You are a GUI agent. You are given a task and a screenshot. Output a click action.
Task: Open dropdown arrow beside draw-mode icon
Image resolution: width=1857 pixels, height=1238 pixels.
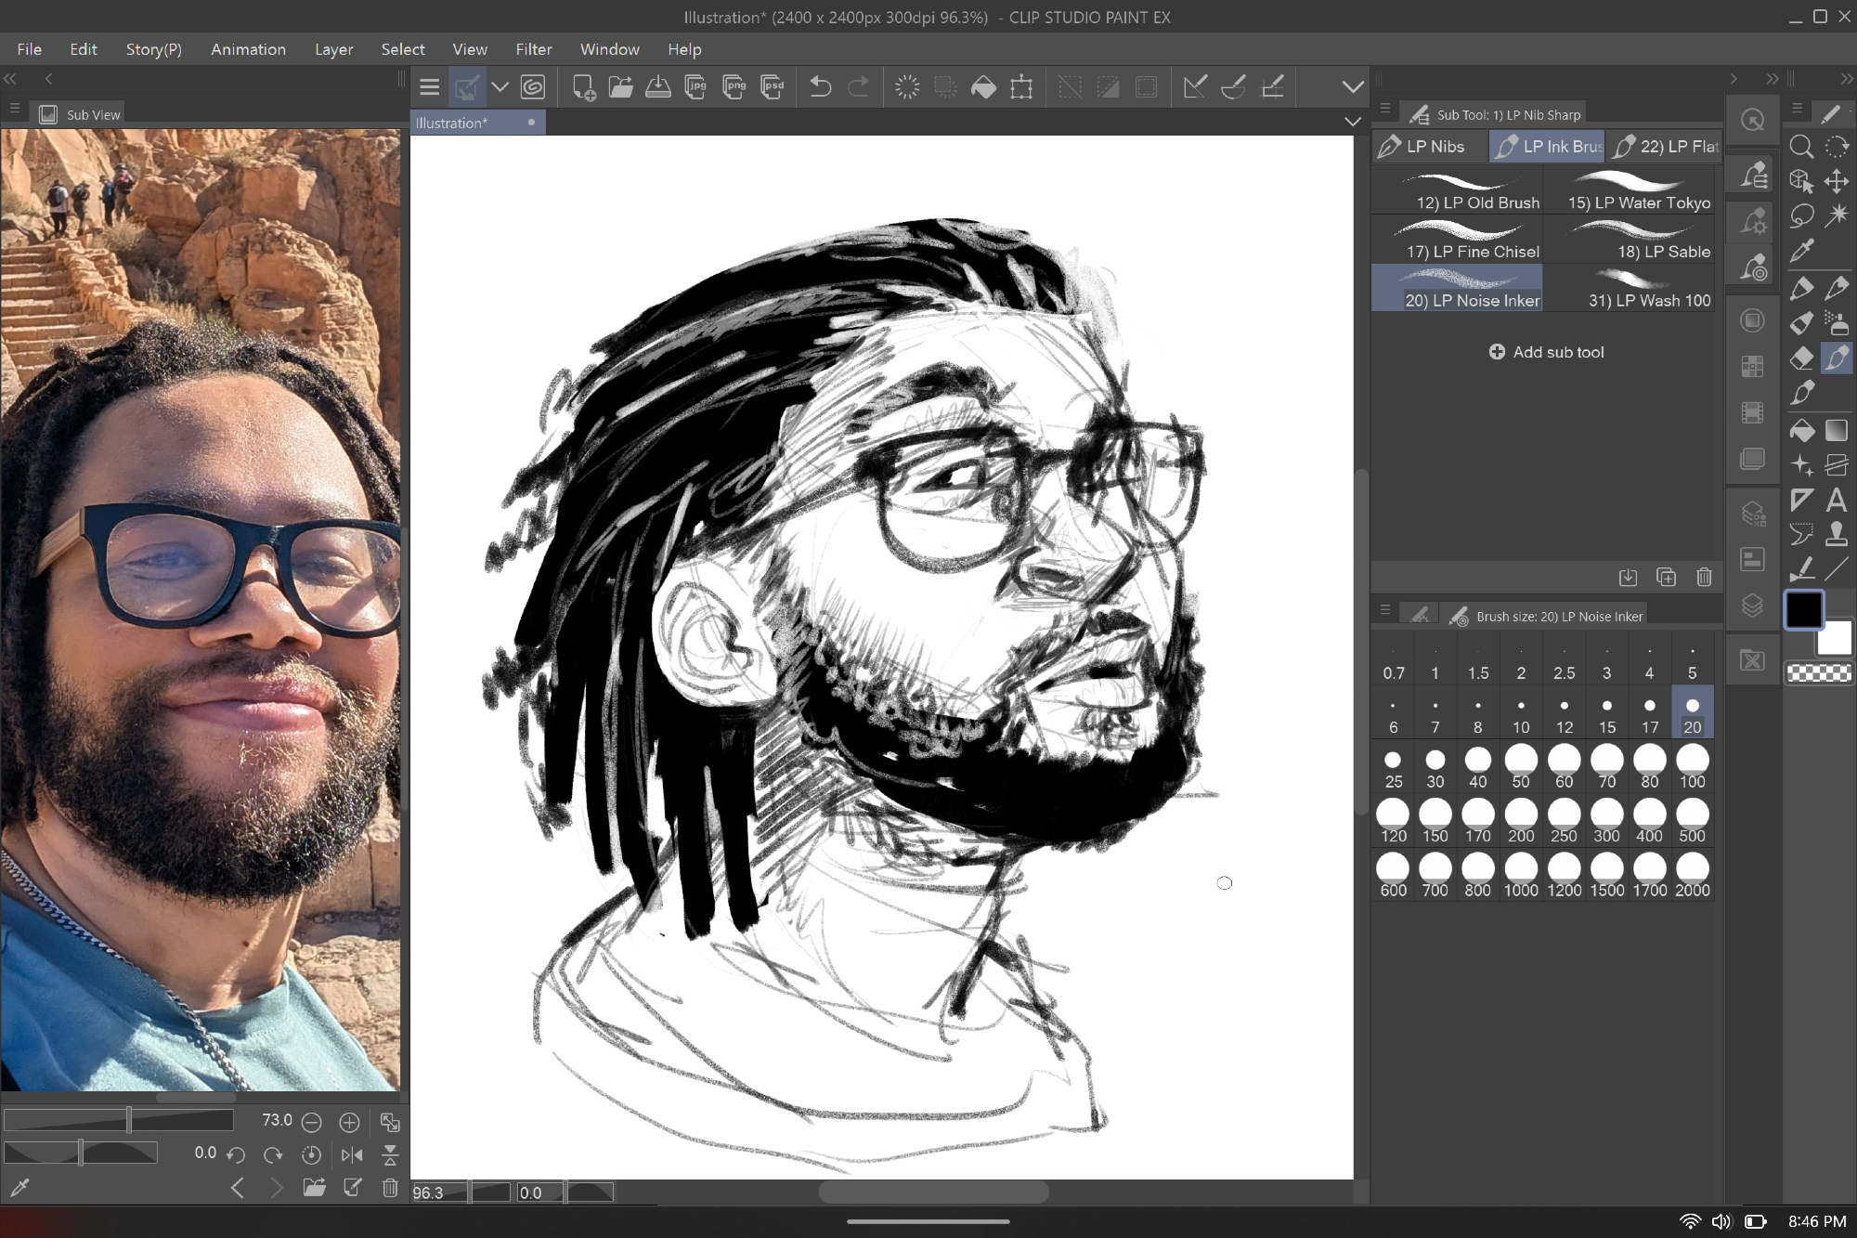500,87
